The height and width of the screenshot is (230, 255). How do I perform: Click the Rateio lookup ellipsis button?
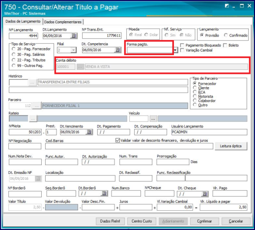[33, 119]
